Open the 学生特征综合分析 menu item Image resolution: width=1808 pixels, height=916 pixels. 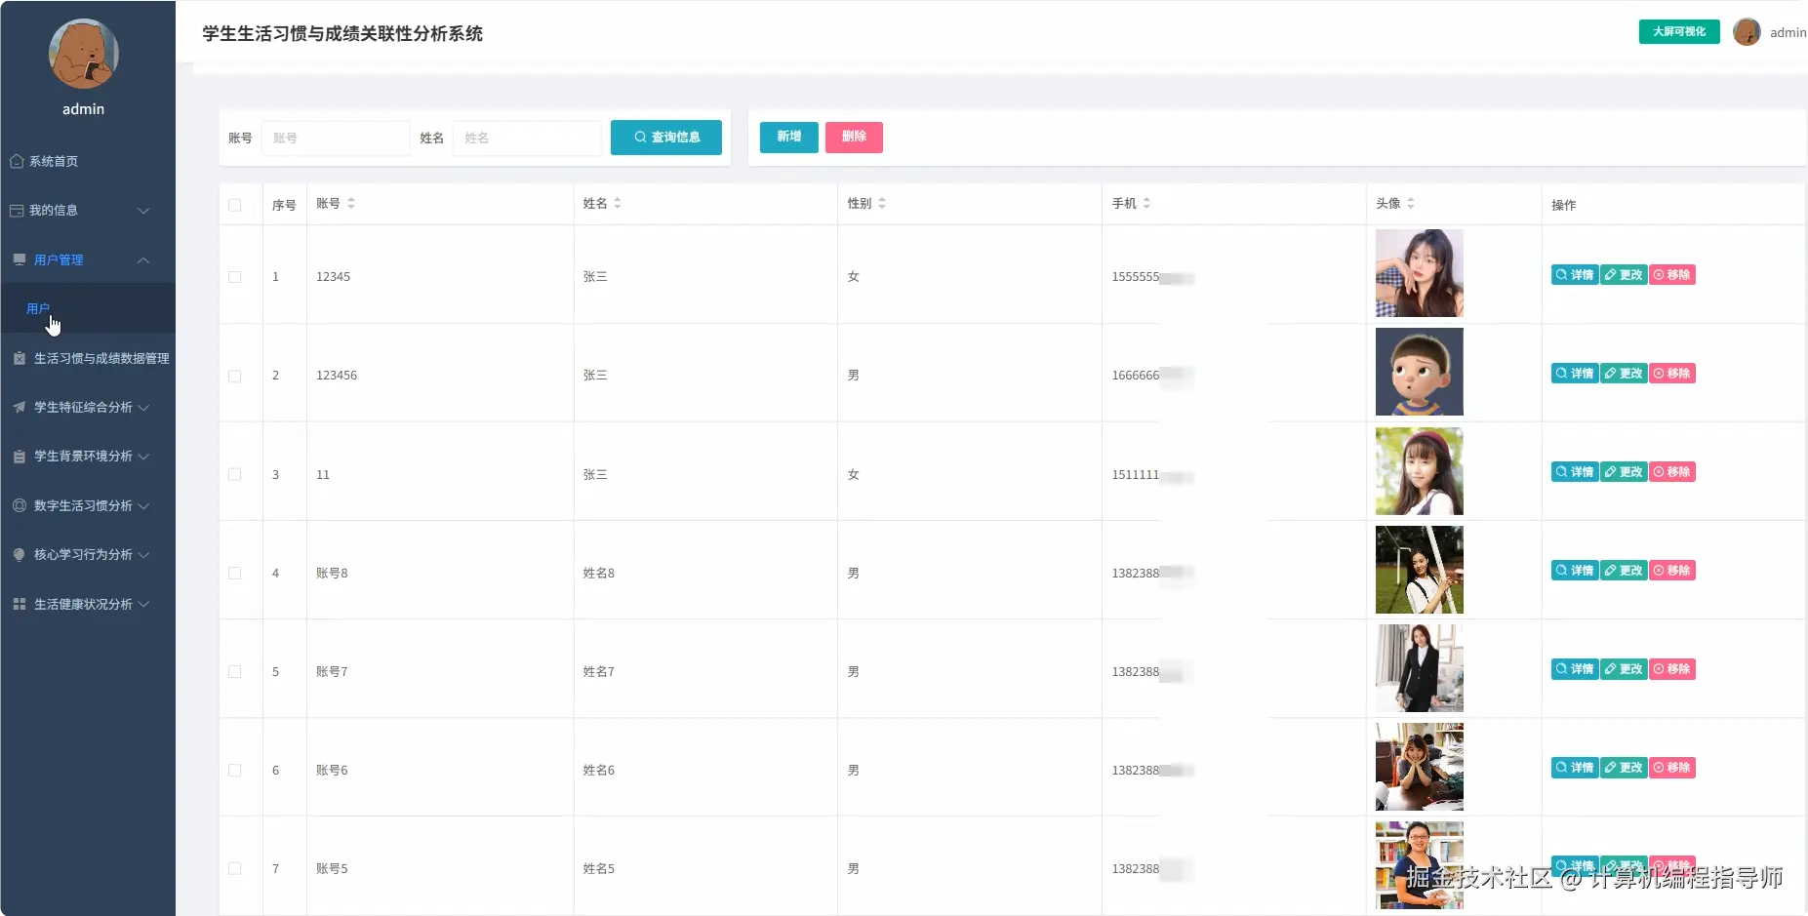click(x=88, y=407)
